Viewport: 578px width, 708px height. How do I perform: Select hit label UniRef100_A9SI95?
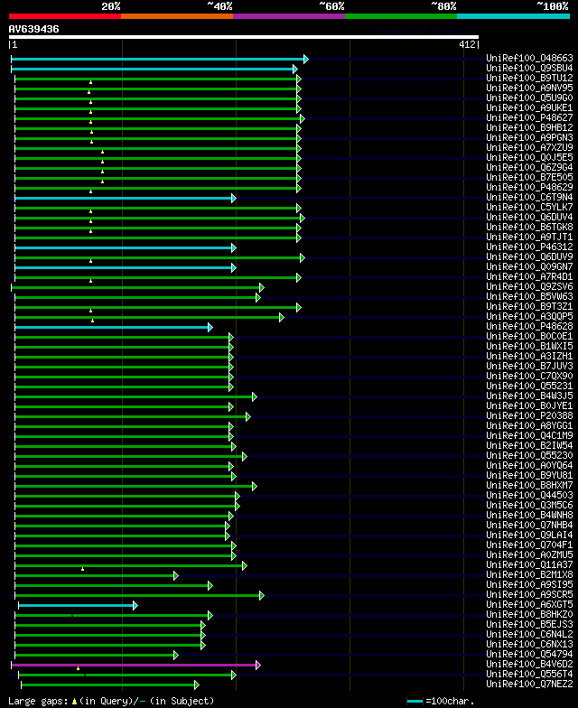point(529,584)
